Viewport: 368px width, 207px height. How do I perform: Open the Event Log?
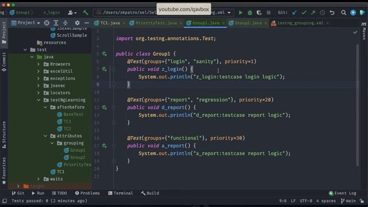click(343, 193)
